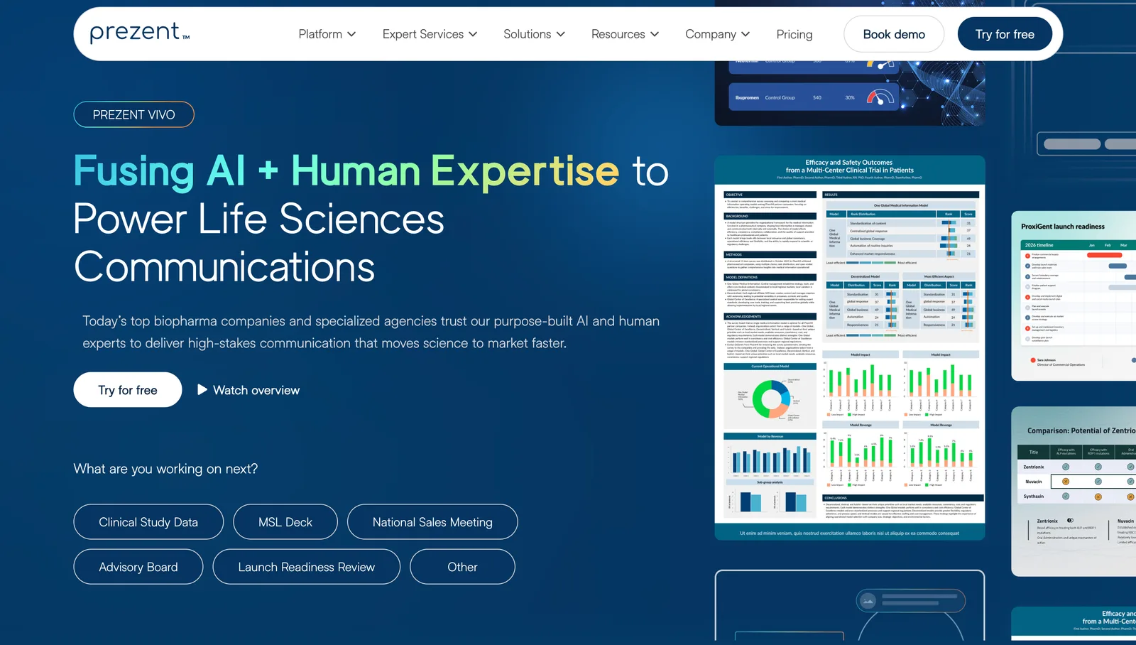Go to the Pricing page
Viewport: 1136px width, 645px height.
tap(794, 34)
